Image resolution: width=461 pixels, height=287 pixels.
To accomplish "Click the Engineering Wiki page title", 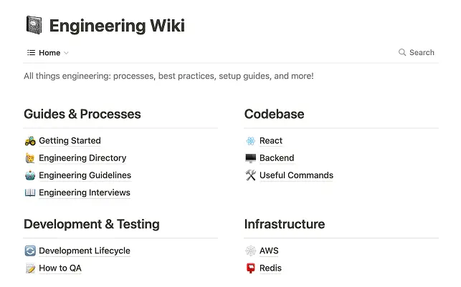I will point(117,26).
